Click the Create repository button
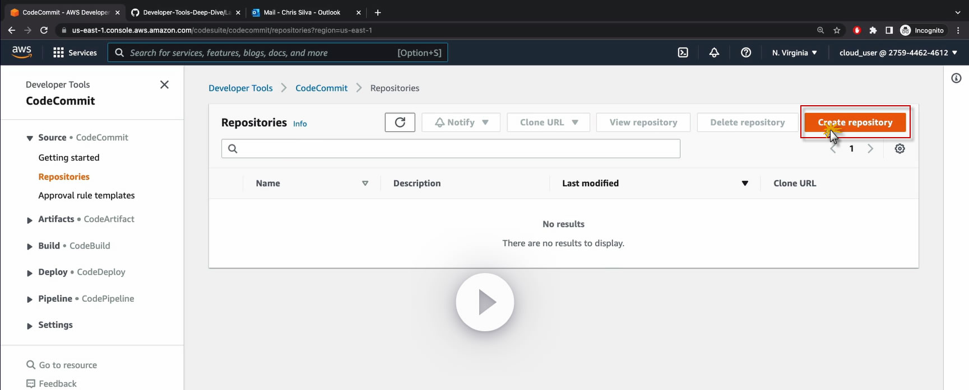Image resolution: width=969 pixels, height=390 pixels. pyautogui.click(x=855, y=123)
